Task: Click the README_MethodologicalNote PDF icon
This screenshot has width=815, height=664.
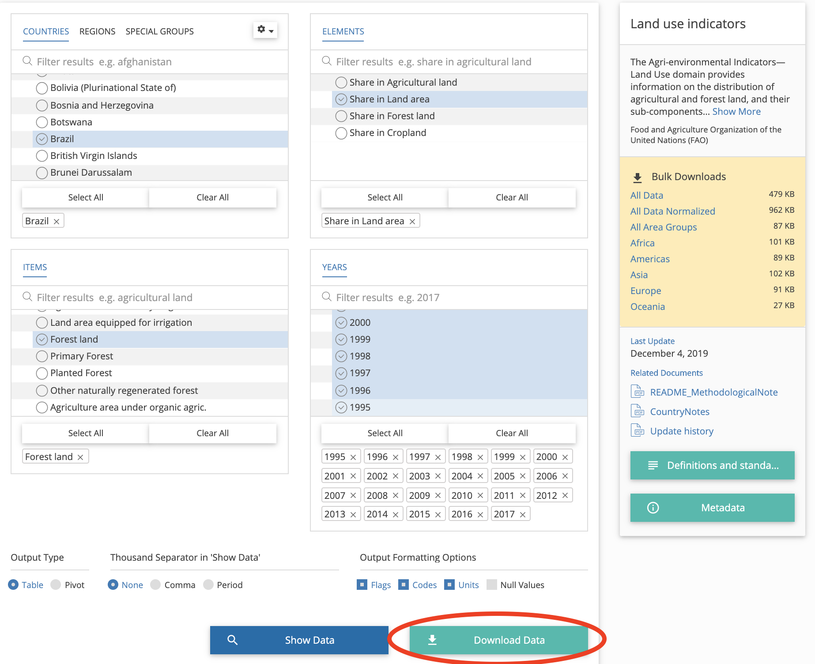Action: (x=637, y=392)
